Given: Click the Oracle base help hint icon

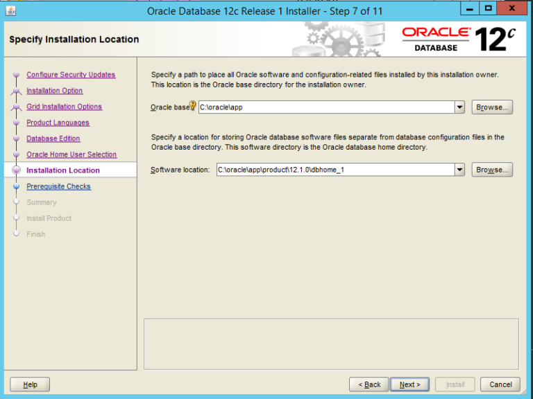Looking at the screenshot, I should point(193,105).
